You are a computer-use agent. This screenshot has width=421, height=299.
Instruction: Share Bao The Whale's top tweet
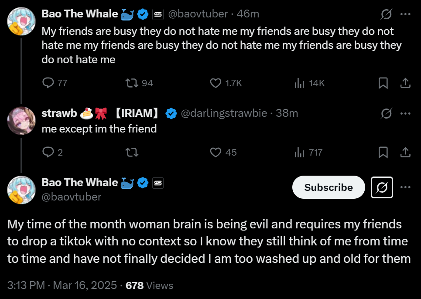tap(405, 83)
